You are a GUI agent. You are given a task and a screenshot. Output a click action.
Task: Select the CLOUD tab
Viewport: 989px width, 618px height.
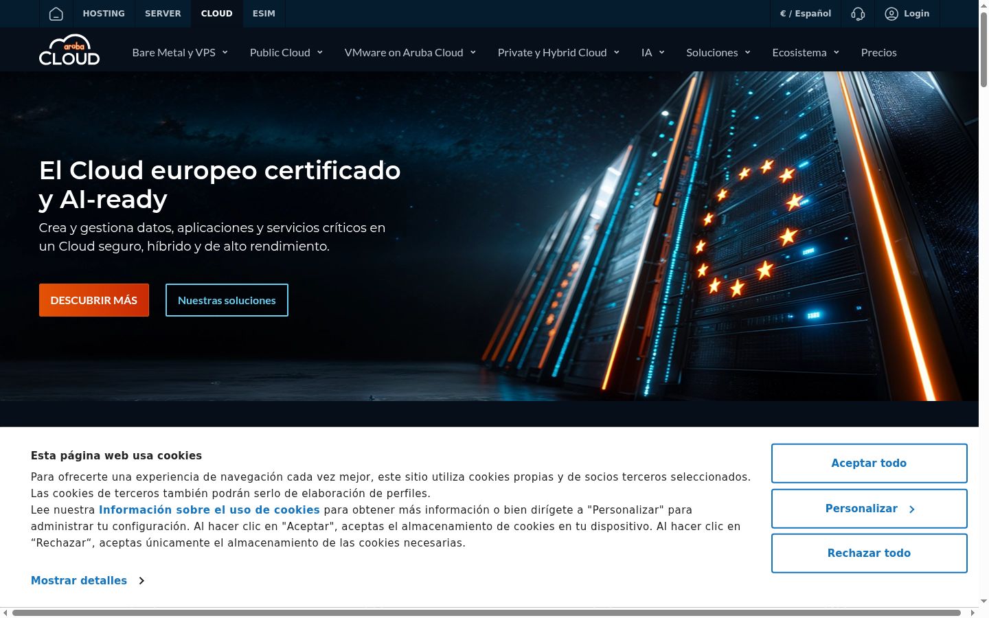tap(217, 14)
